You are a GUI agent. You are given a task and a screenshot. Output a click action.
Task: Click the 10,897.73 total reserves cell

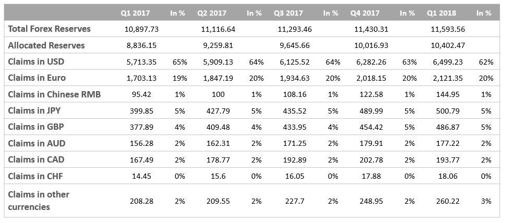[x=141, y=29]
